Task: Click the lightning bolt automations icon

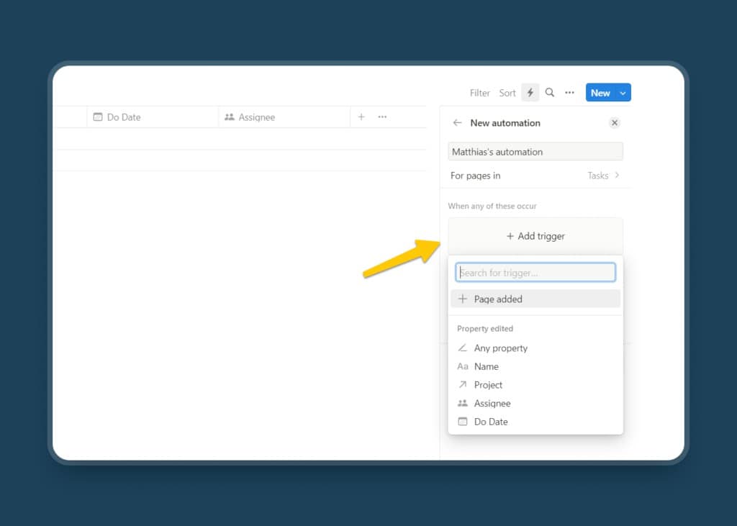Action: click(x=530, y=93)
